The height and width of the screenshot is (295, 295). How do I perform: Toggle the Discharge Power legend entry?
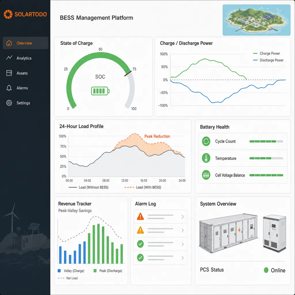pyautogui.click(x=268, y=60)
